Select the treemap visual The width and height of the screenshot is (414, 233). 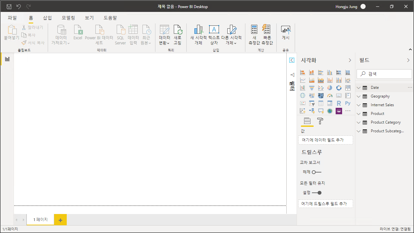[348, 88]
